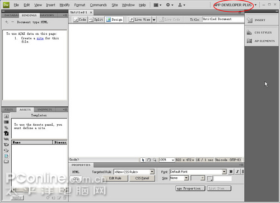Open the File menu
This screenshot has width=280, height=203.
click(16, 5)
